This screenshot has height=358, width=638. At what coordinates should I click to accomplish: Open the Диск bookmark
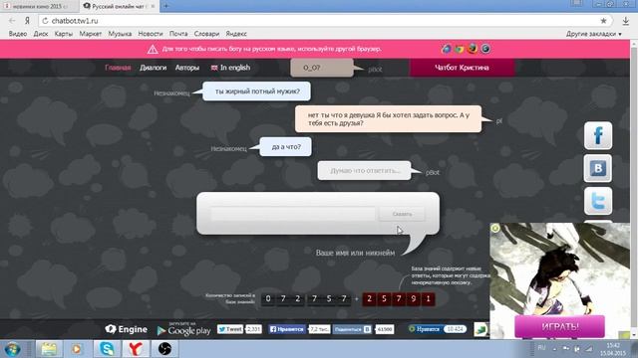coord(41,34)
